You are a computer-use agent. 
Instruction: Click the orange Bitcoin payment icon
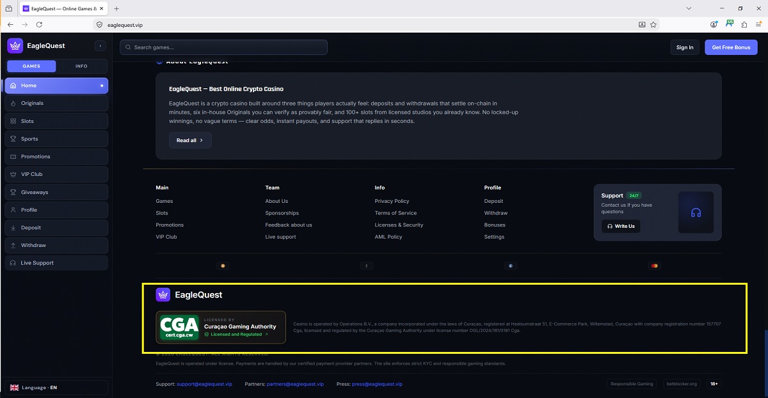coord(222,266)
